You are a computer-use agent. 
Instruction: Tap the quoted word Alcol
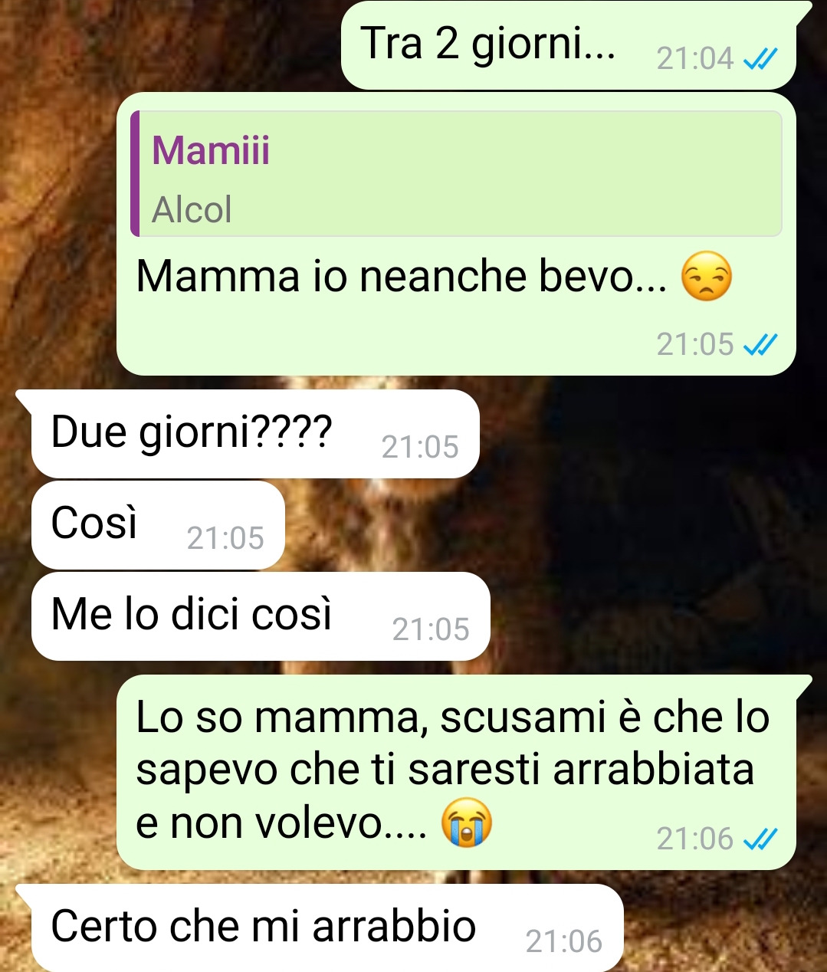pos(192,209)
